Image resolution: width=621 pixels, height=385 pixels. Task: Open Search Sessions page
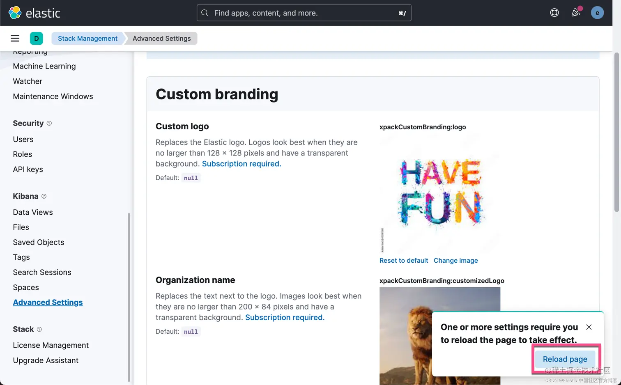pos(42,273)
